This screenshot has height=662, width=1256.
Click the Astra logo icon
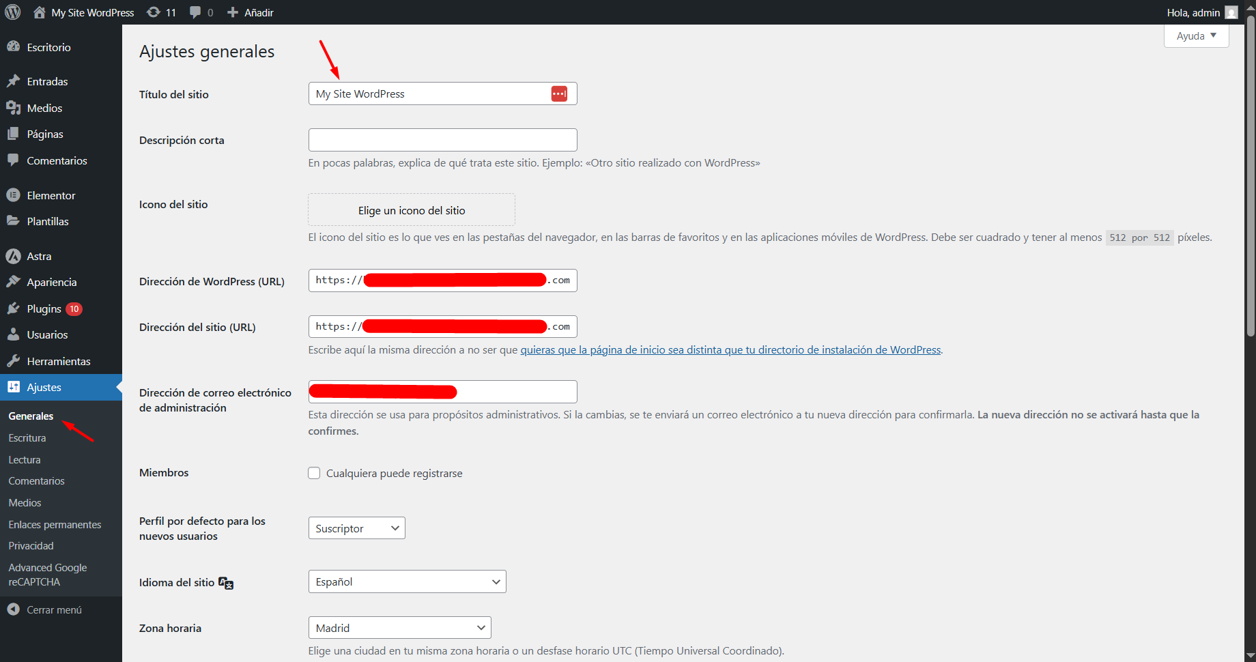[13, 256]
